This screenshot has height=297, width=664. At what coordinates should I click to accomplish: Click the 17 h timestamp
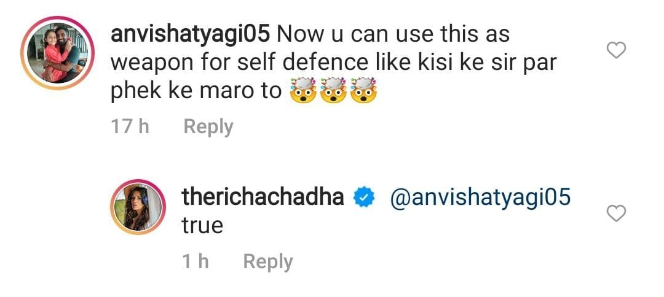point(130,127)
